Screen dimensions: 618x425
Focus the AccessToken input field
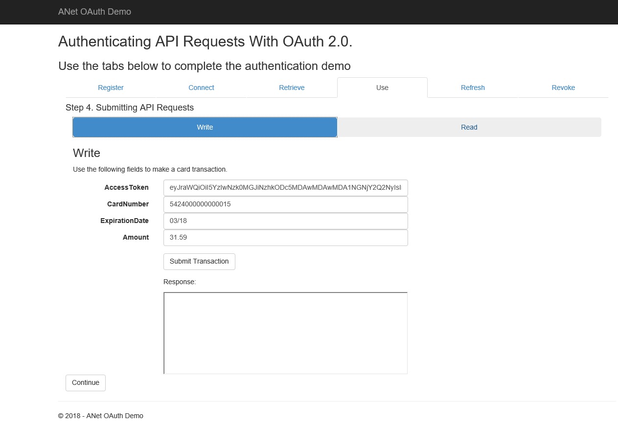click(285, 188)
